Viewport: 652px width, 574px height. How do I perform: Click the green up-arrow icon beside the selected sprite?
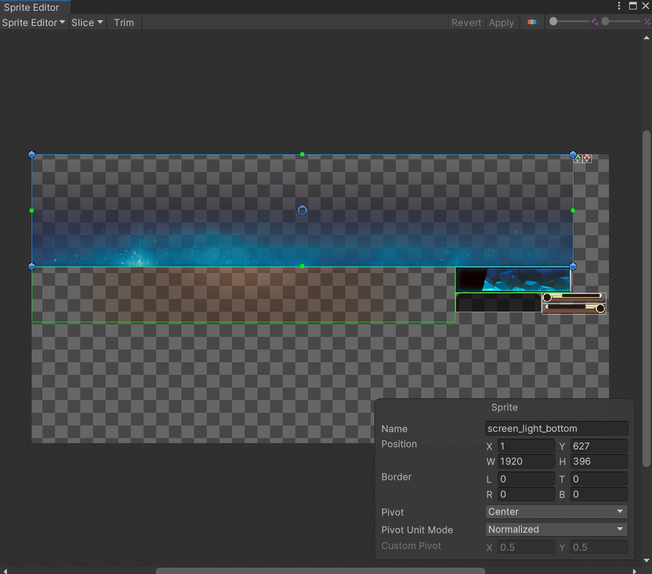point(578,159)
